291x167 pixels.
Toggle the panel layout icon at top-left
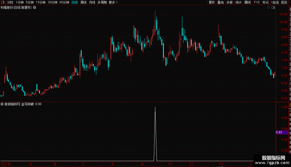click(3, 2)
